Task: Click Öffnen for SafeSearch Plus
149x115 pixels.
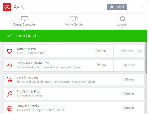Action: 128,94
